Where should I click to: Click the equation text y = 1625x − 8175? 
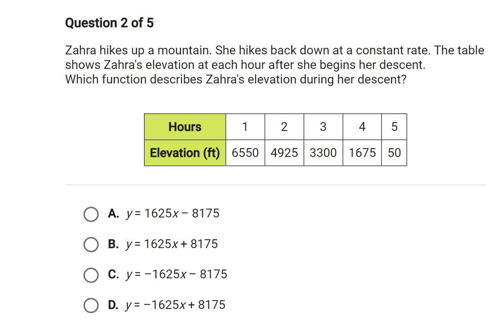[173, 213]
